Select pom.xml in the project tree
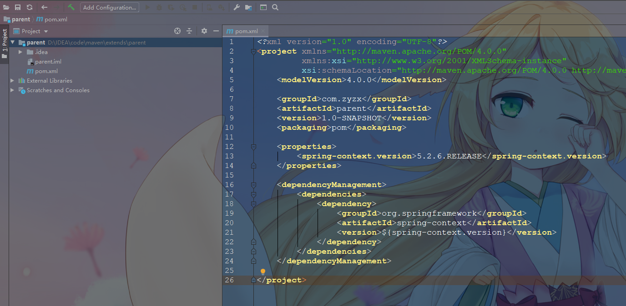This screenshot has height=306, width=626. [x=42, y=71]
